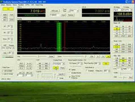Viewport: 135px width, 102px height.
Task: Select the 160 meter band button
Action: pos(117,26)
